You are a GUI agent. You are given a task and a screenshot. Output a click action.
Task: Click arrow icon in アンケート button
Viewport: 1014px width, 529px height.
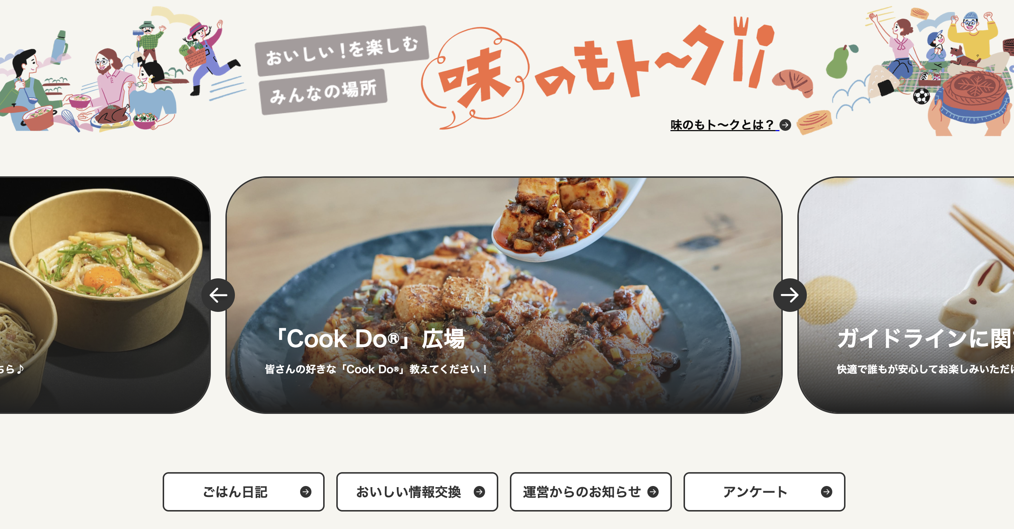827,491
